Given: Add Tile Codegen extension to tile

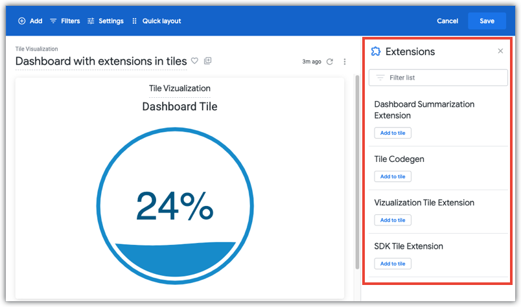Looking at the screenshot, I should [x=392, y=176].
